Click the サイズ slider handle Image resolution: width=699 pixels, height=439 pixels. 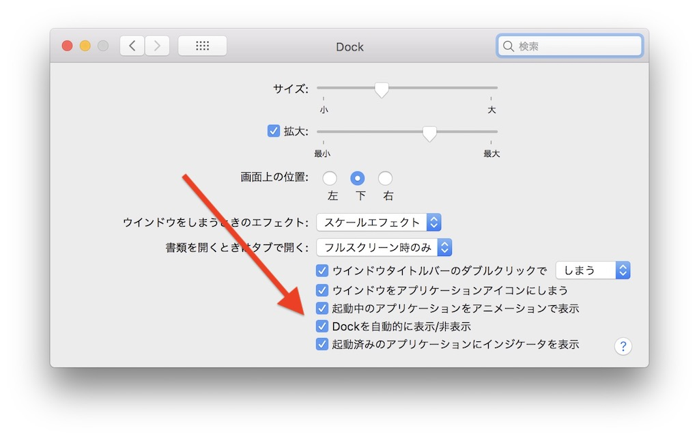[382, 89]
